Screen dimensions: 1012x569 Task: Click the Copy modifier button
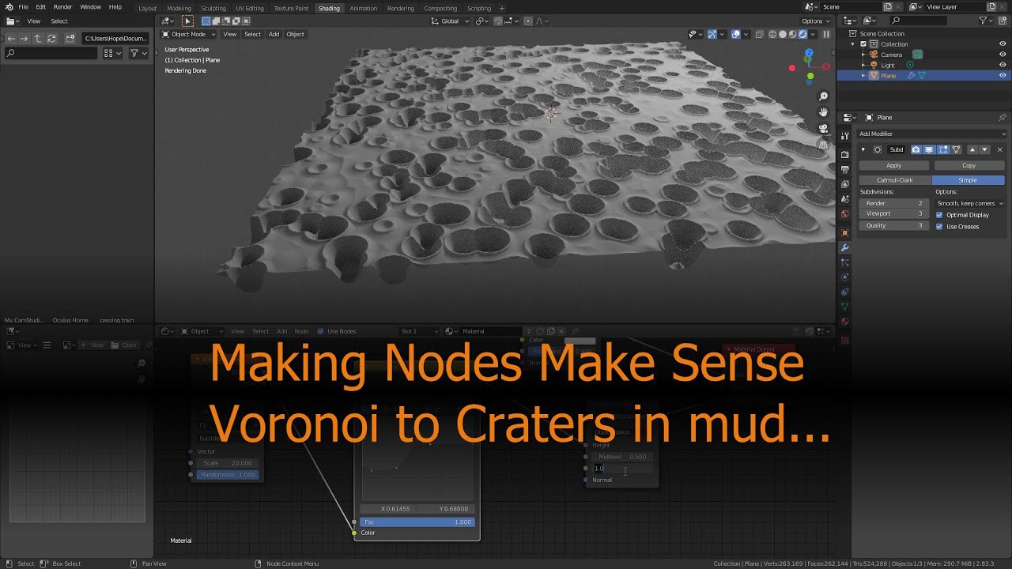click(x=969, y=165)
